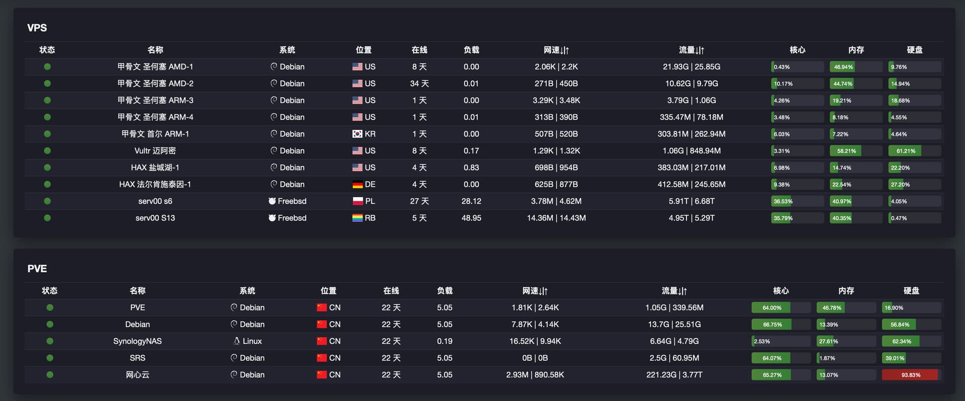The width and height of the screenshot is (965, 401).
Task: Click the 甲骨文 圣何塞 AMD-2 server name
Action: click(x=155, y=84)
